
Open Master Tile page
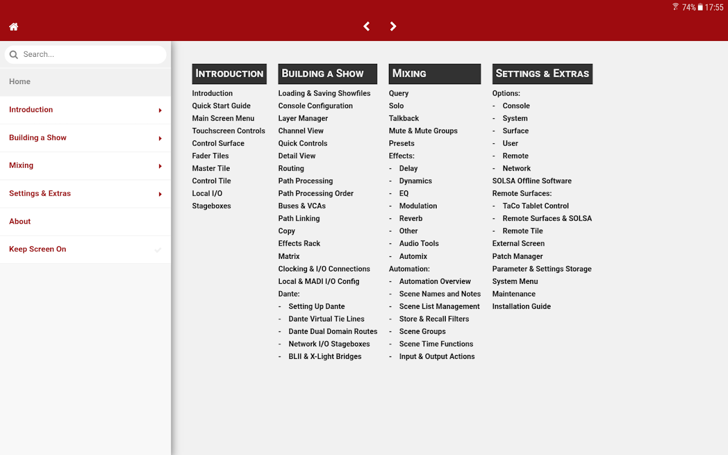(211, 168)
